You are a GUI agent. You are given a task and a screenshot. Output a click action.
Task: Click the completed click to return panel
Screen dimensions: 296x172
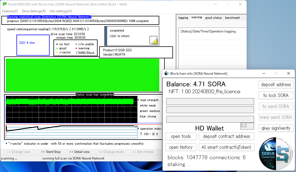point(132,36)
